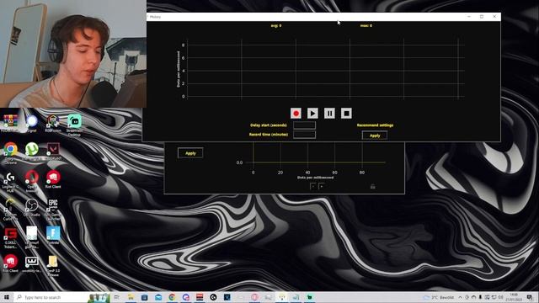
Task: Focus the Record time (minutes) input field
Action: click(304, 135)
